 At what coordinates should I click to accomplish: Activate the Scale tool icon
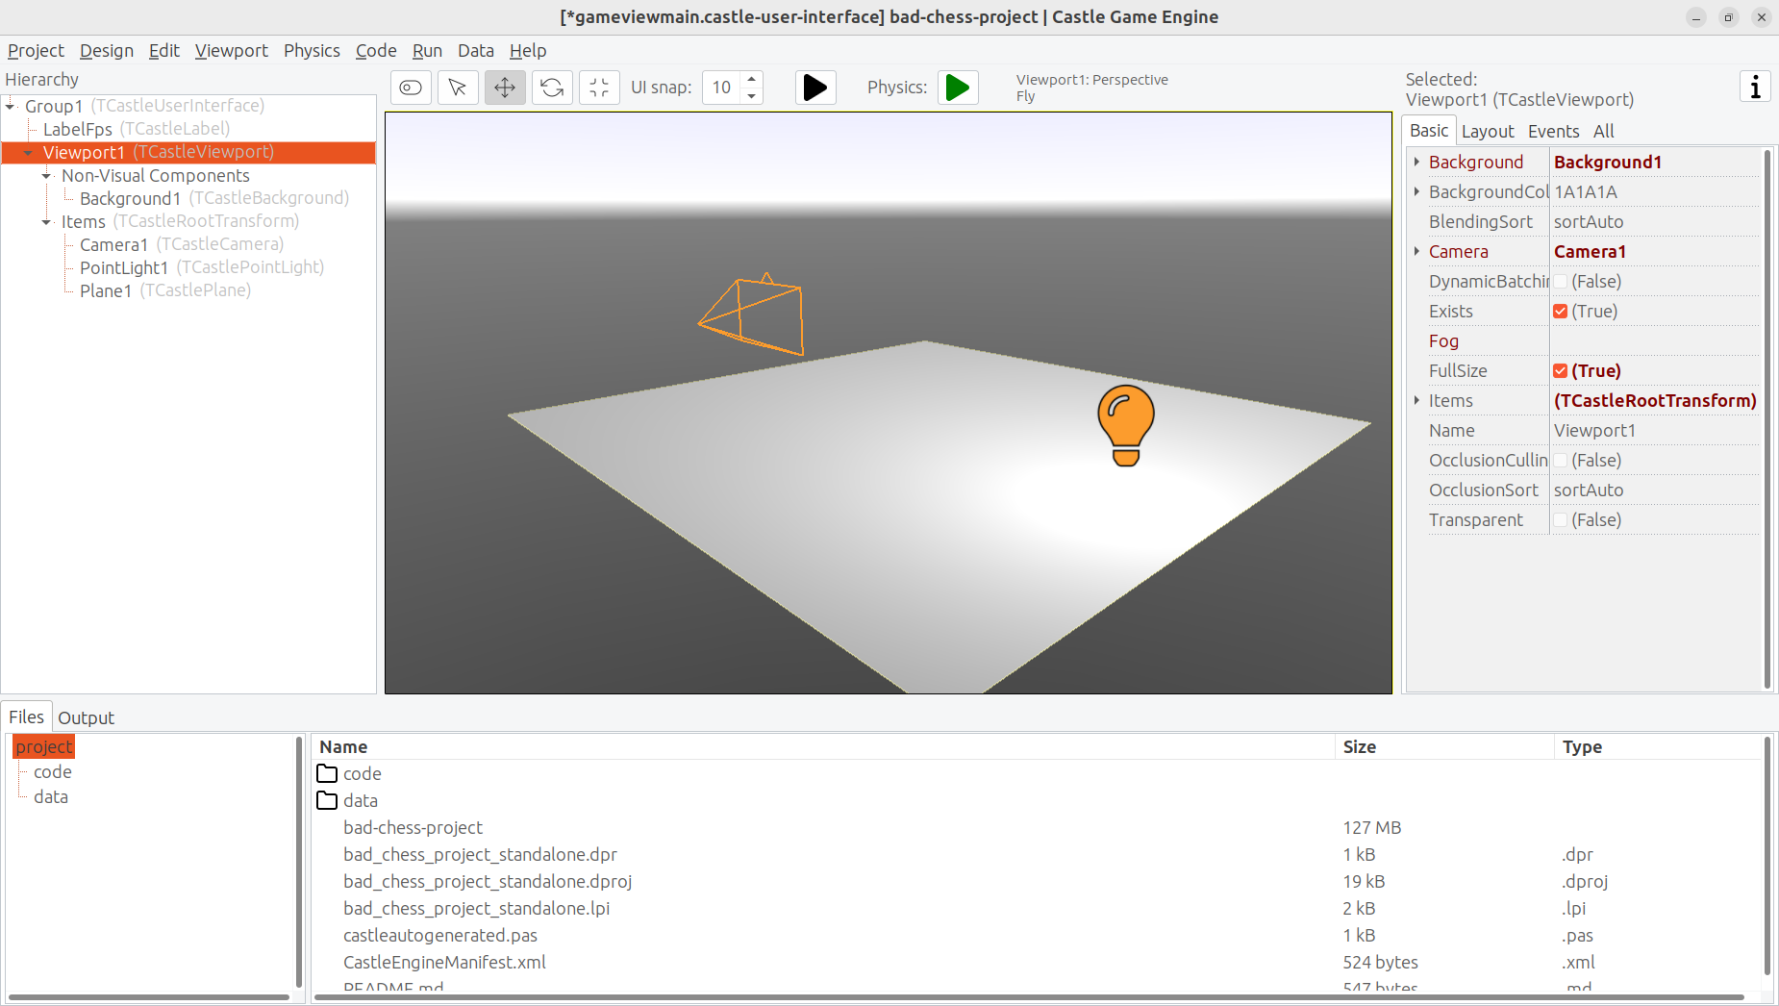pos(599,88)
